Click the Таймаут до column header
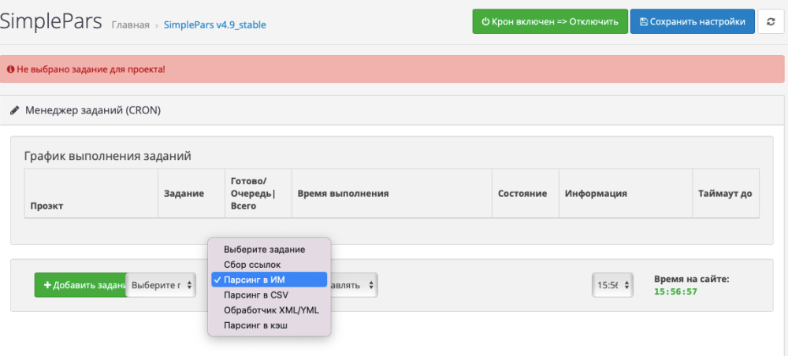 (x=725, y=193)
